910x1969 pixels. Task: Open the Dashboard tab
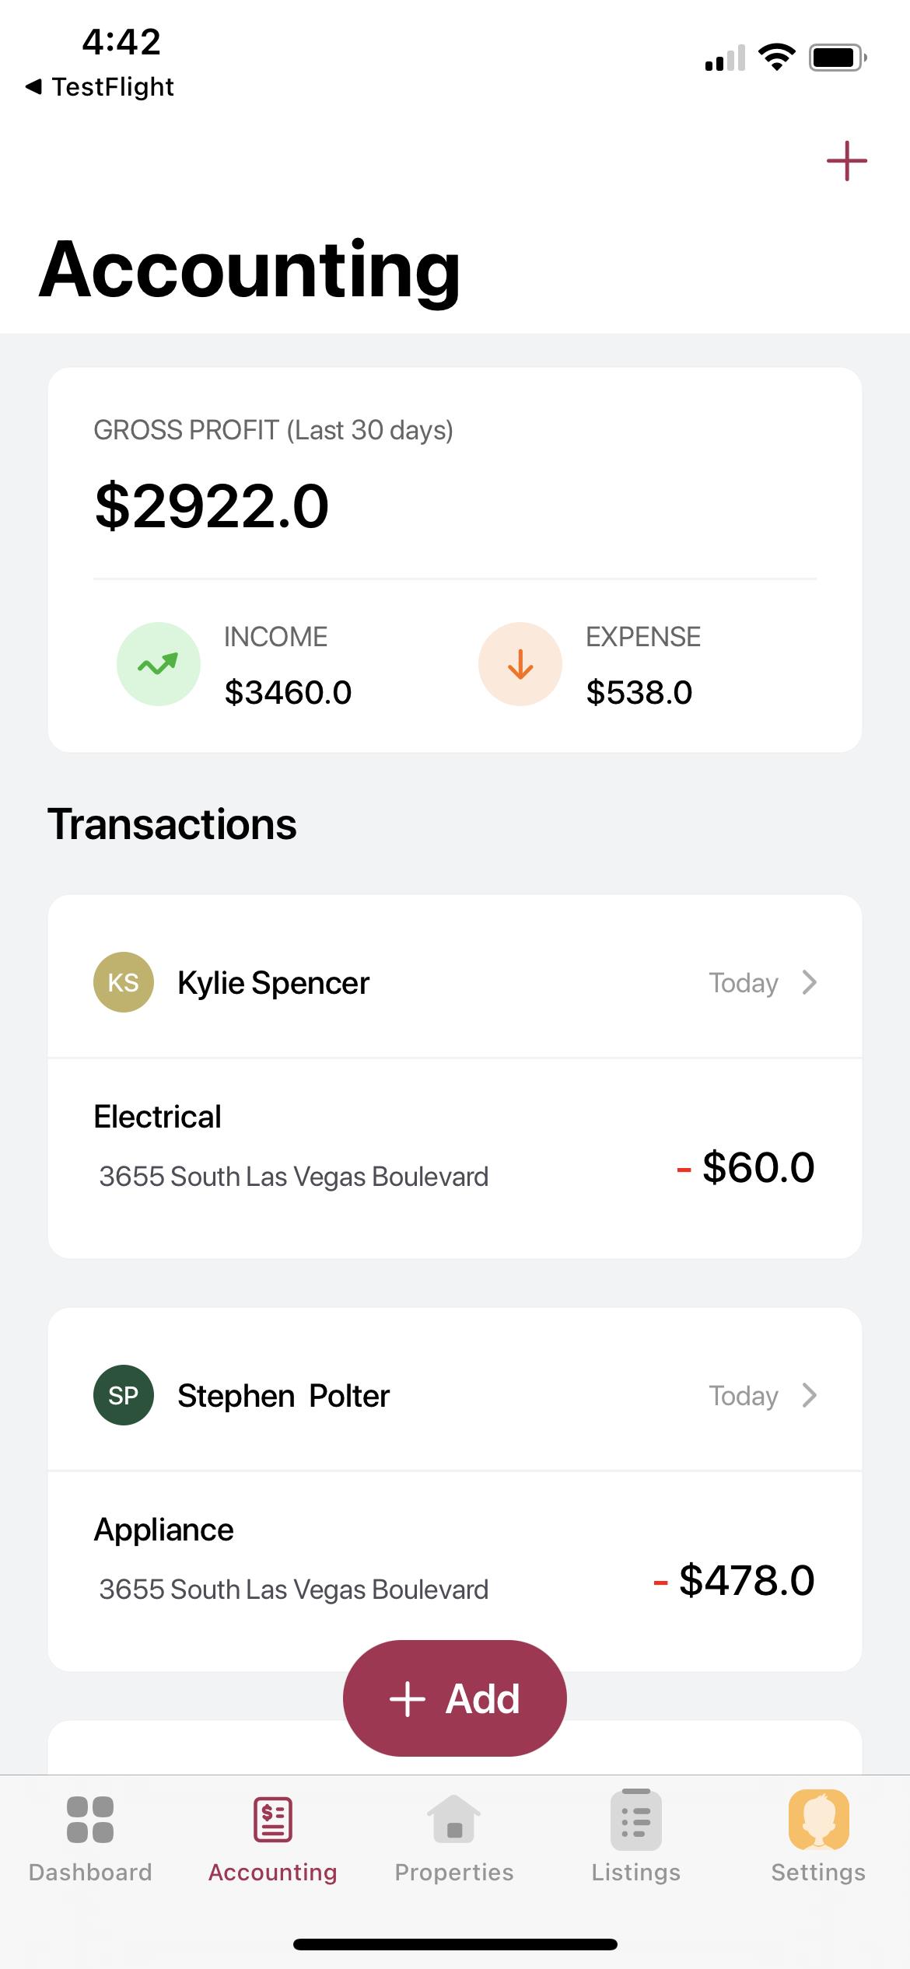click(x=90, y=1837)
